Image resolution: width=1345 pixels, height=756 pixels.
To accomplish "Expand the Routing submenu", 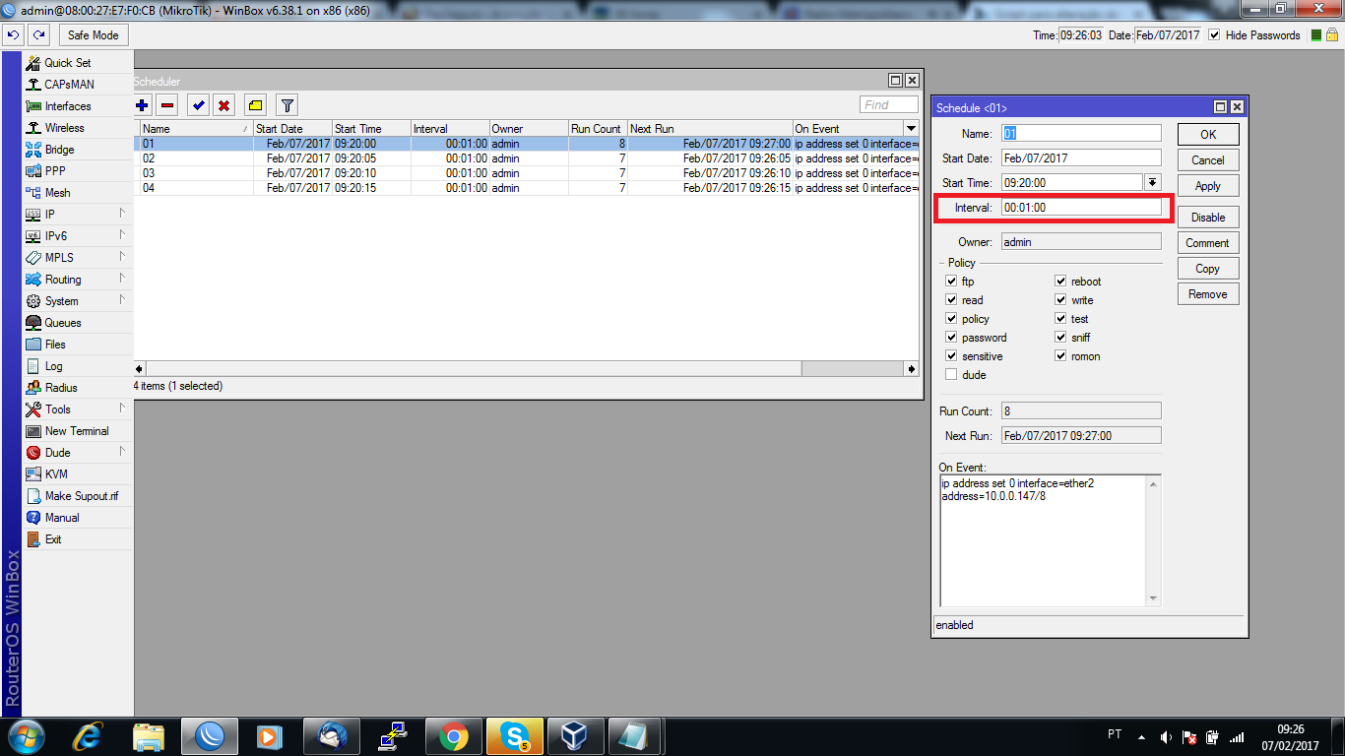I will [78, 280].
